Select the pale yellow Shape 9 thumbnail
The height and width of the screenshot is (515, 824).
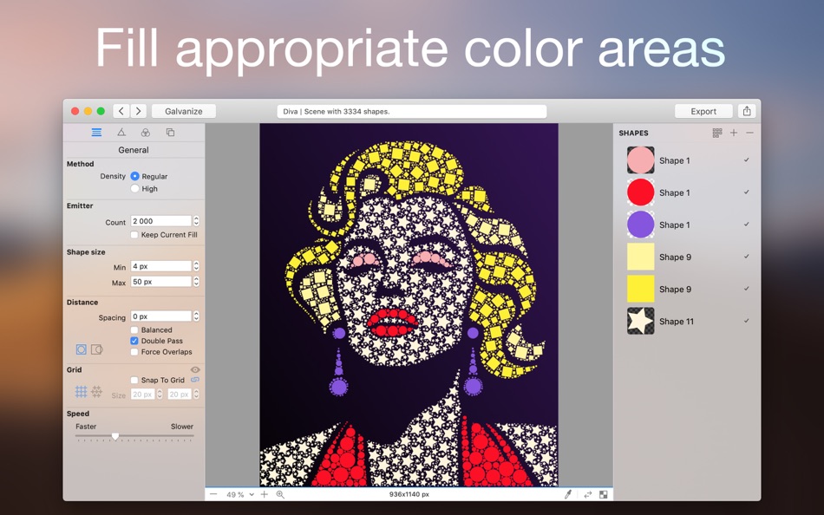point(641,257)
